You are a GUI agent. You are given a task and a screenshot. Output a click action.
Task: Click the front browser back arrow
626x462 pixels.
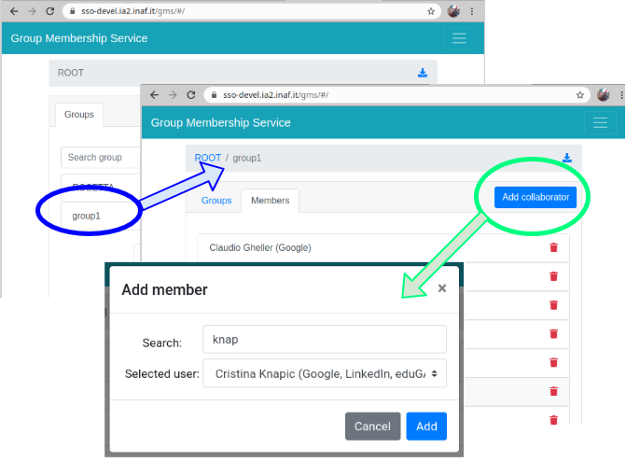tap(154, 95)
